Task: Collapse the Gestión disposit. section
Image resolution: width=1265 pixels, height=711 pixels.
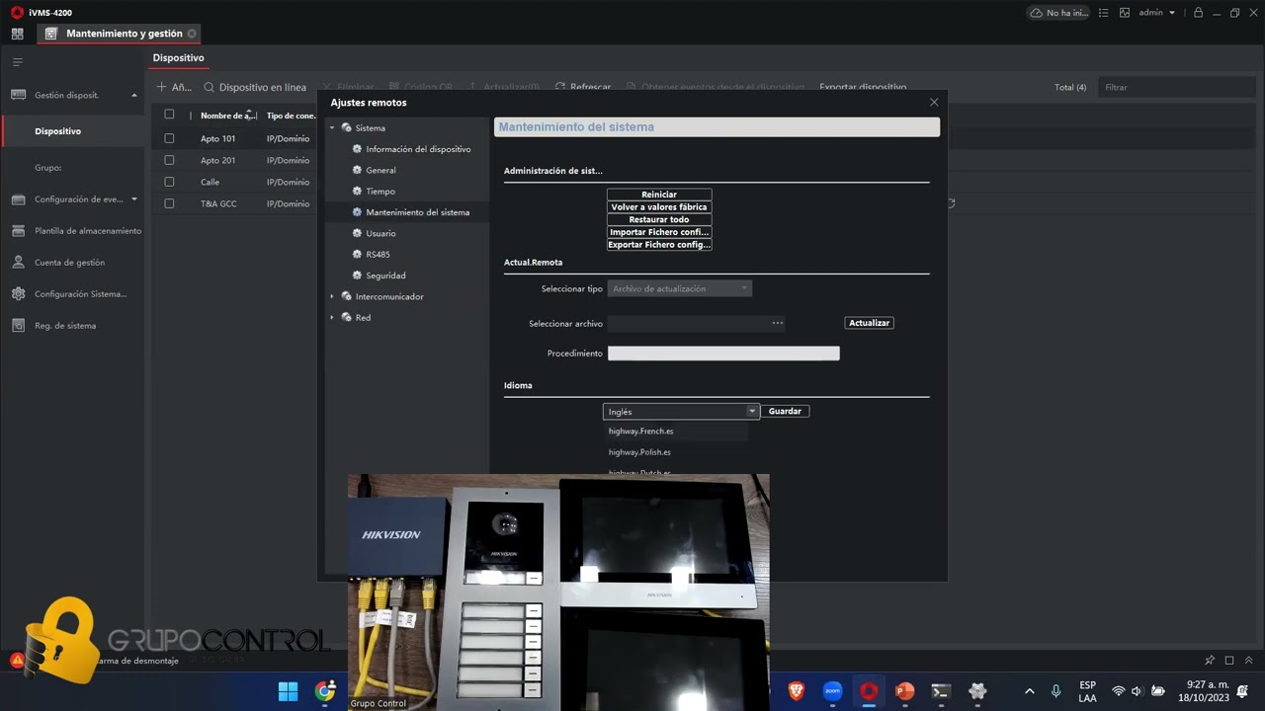Action: (134, 96)
